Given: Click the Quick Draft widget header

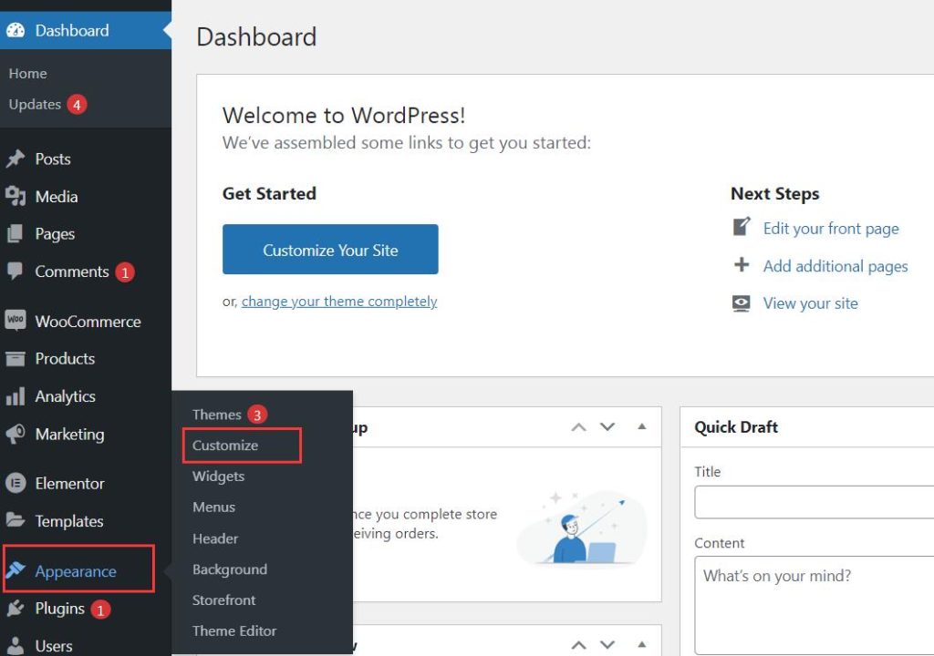Looking at the screenshot, I should click(x=807, y=426).
